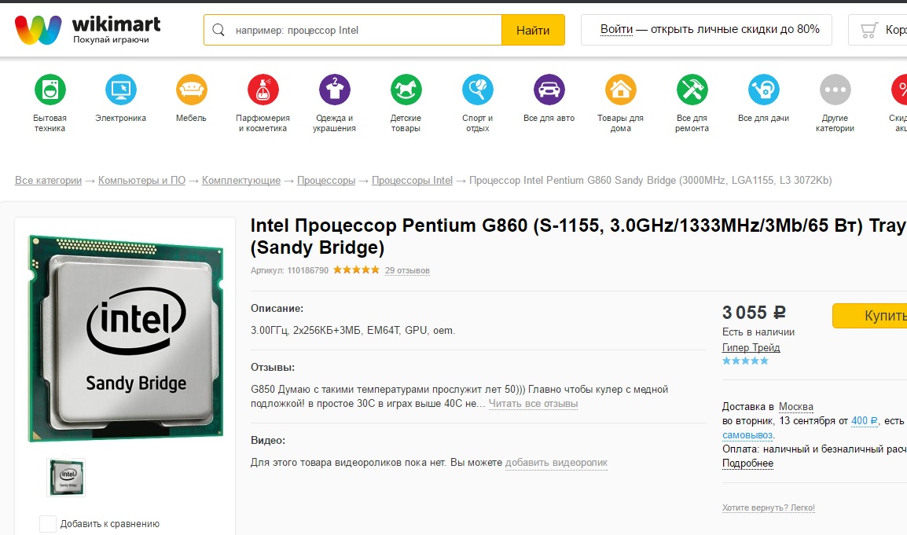Go to Компьютеры и ПО breadcrumb
The height and width of the screenshot is (535, 907).
(x=141, y=181)
